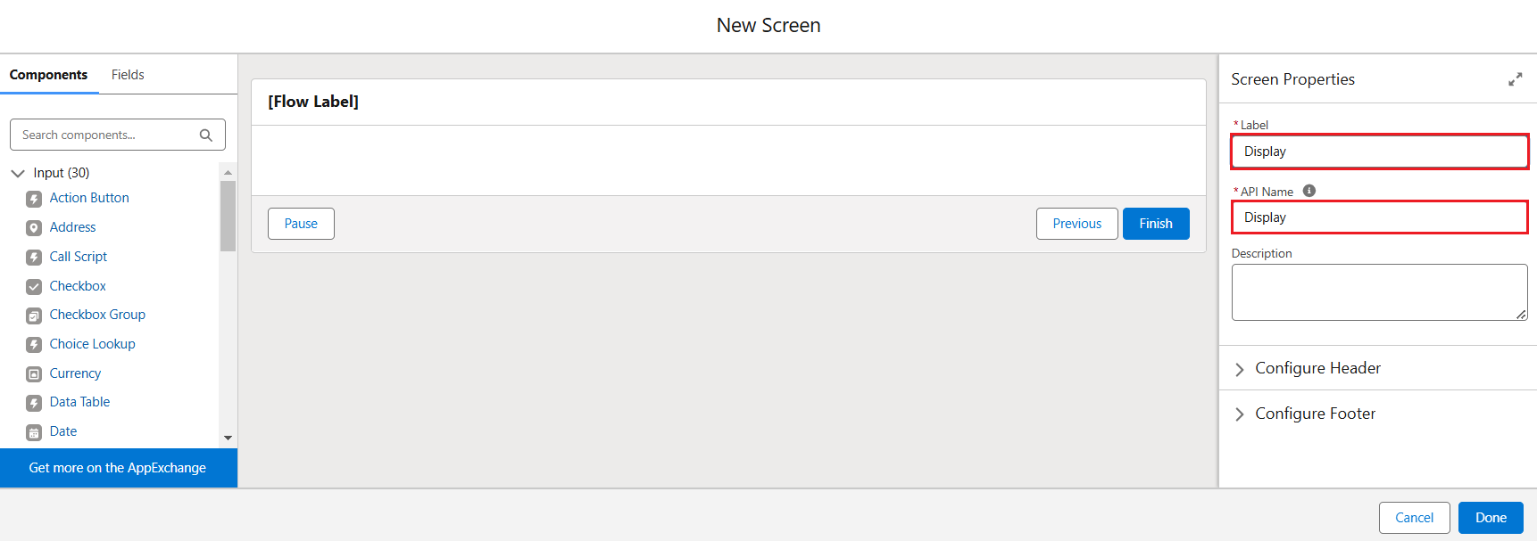Click the Checkbox Group component icon
This screenshot has height=541, width=1537.
coord(34,316)
